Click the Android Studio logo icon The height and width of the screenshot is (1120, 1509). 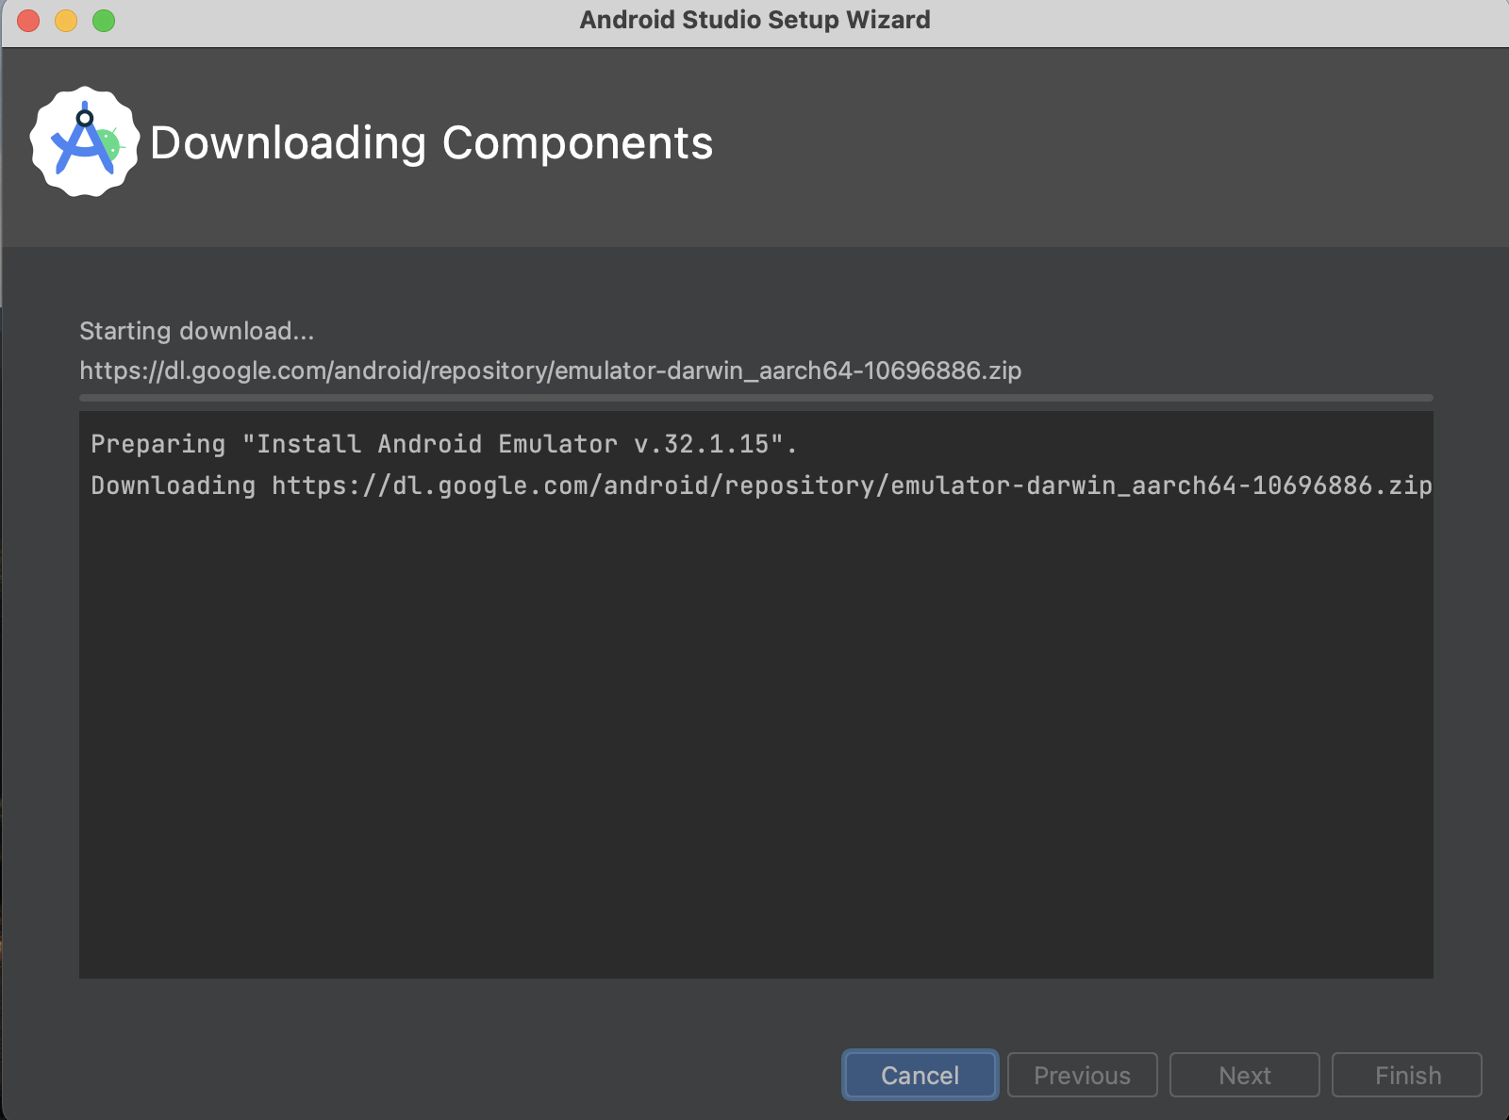click(x=85, y=142)
